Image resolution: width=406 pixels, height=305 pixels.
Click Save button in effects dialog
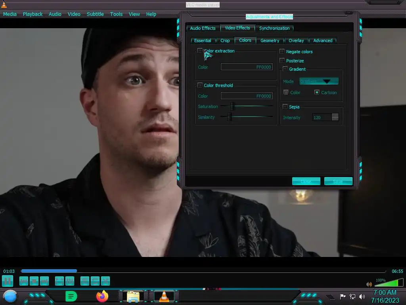(x=338, y=181)
